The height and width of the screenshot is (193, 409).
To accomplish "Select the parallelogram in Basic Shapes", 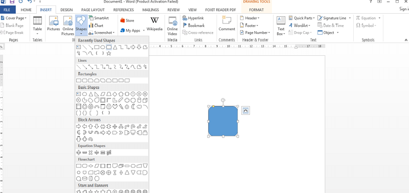I will [103, 94].
